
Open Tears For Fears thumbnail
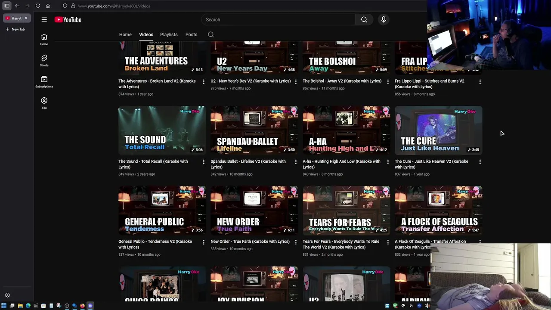347,211
